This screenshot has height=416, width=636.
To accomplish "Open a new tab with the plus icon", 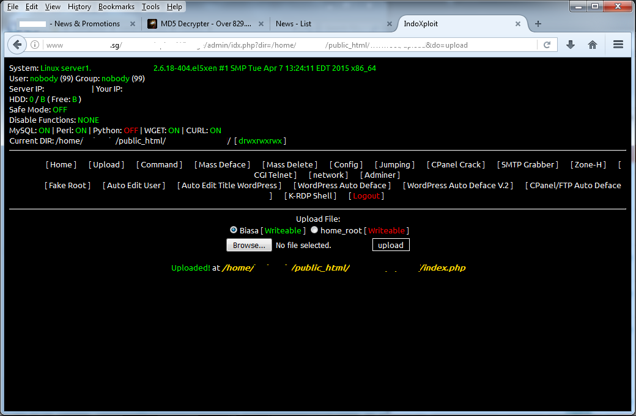I will tap(538, 23).
